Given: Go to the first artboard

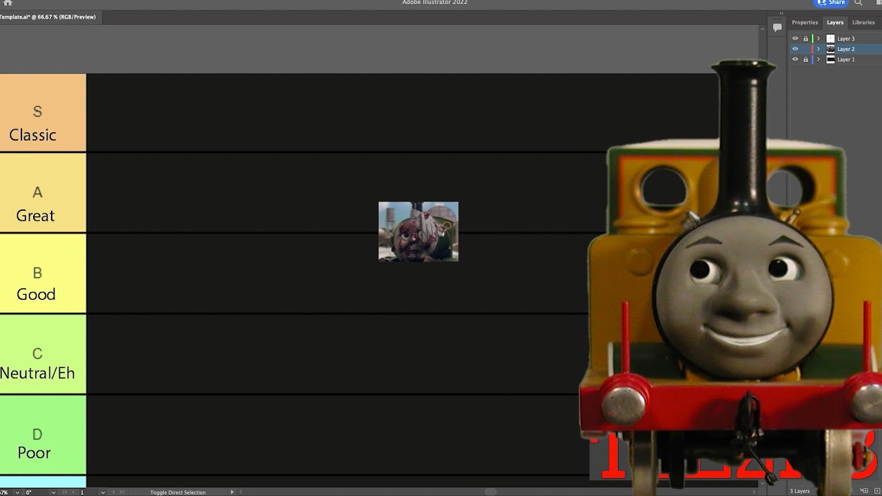Looking at the screenshot, I should [x=64, y=493].
